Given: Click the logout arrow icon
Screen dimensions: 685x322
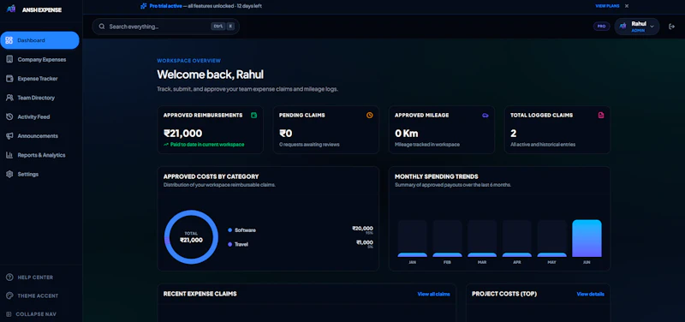Looking at the screenshot, I should 672,27.
